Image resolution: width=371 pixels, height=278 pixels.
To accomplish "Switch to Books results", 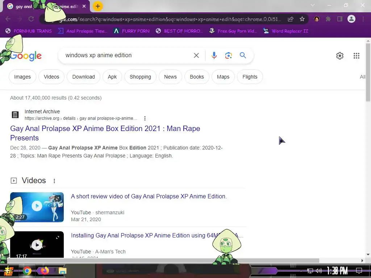I will click(x=197, y=77).
